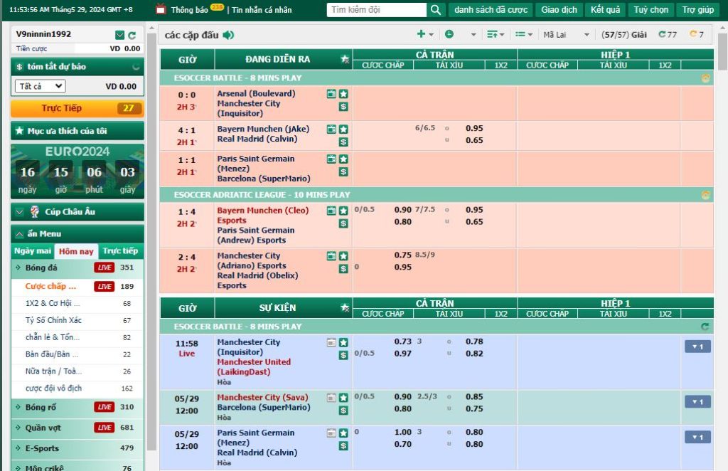Screen dimensions: 728x471
Task: Open the Thông báo notifications link
Action: (x=189, y=10)
